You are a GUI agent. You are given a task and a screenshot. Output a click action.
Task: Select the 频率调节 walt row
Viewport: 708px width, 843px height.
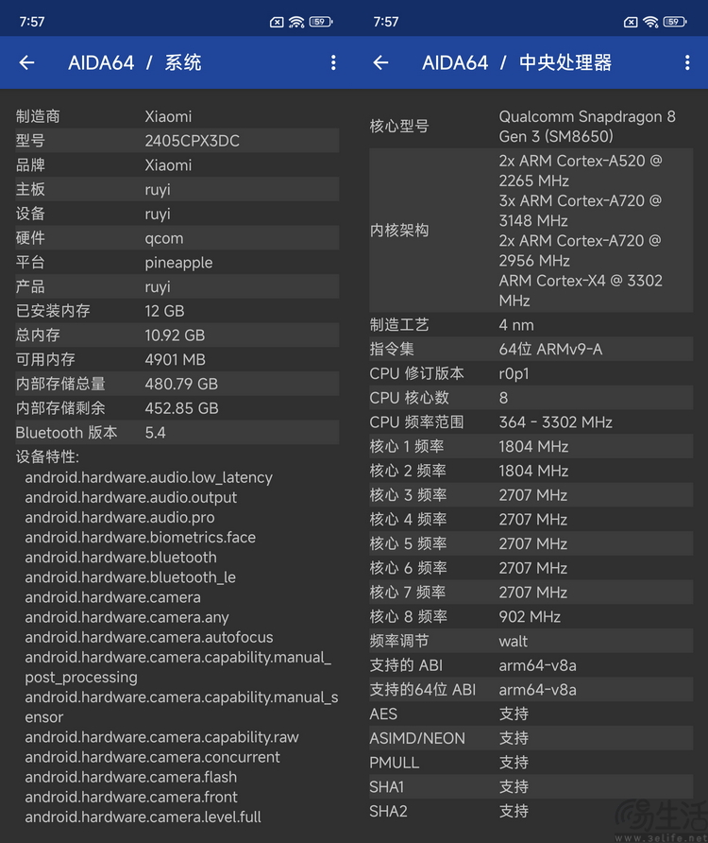coord(531,641)
